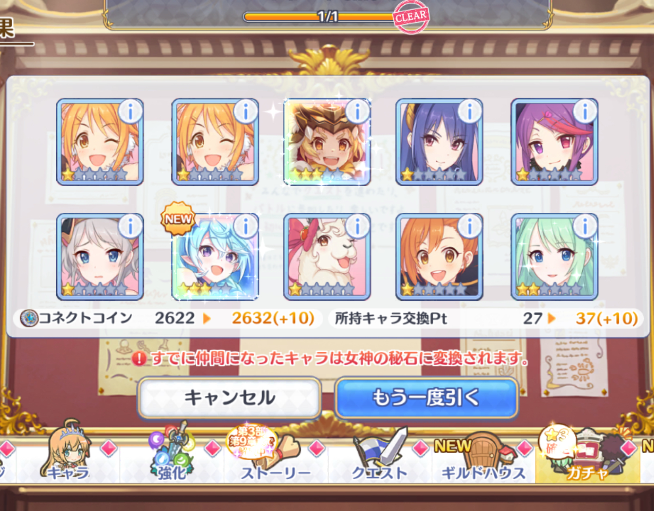
Task: Open info on green-haired two-star character
Action: pos(585,227)
